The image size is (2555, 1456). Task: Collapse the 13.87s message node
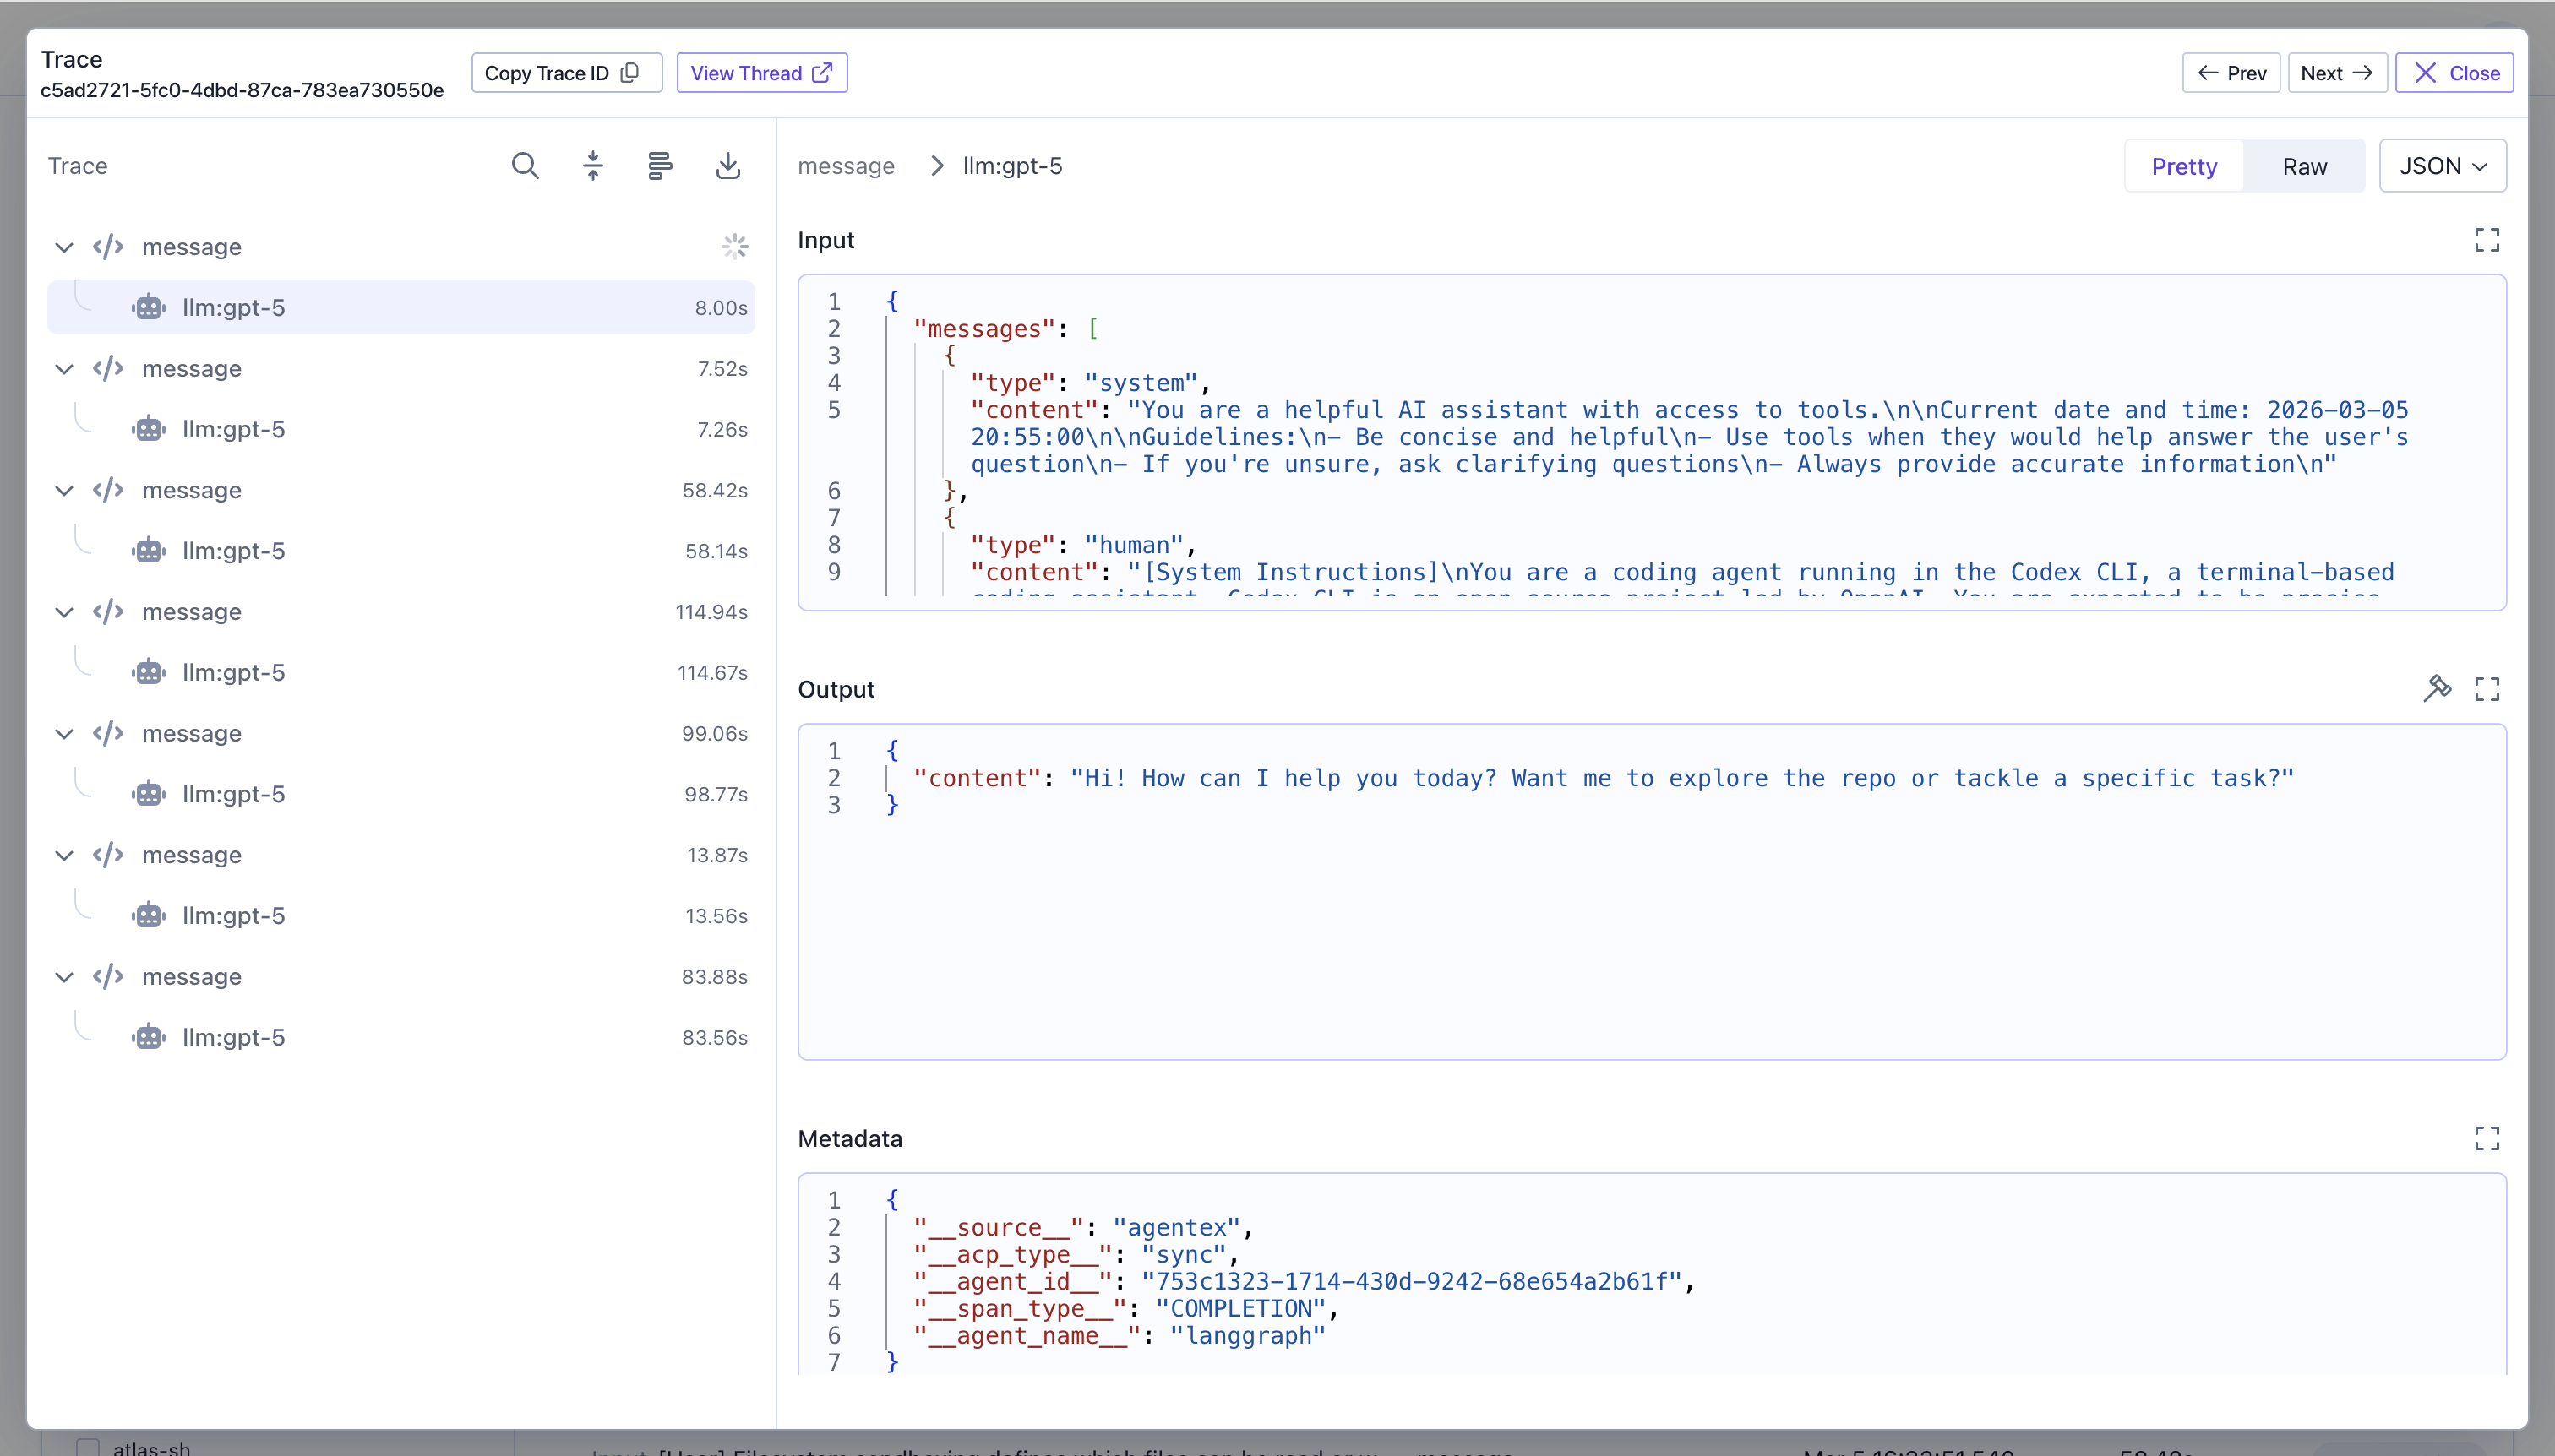64,855
